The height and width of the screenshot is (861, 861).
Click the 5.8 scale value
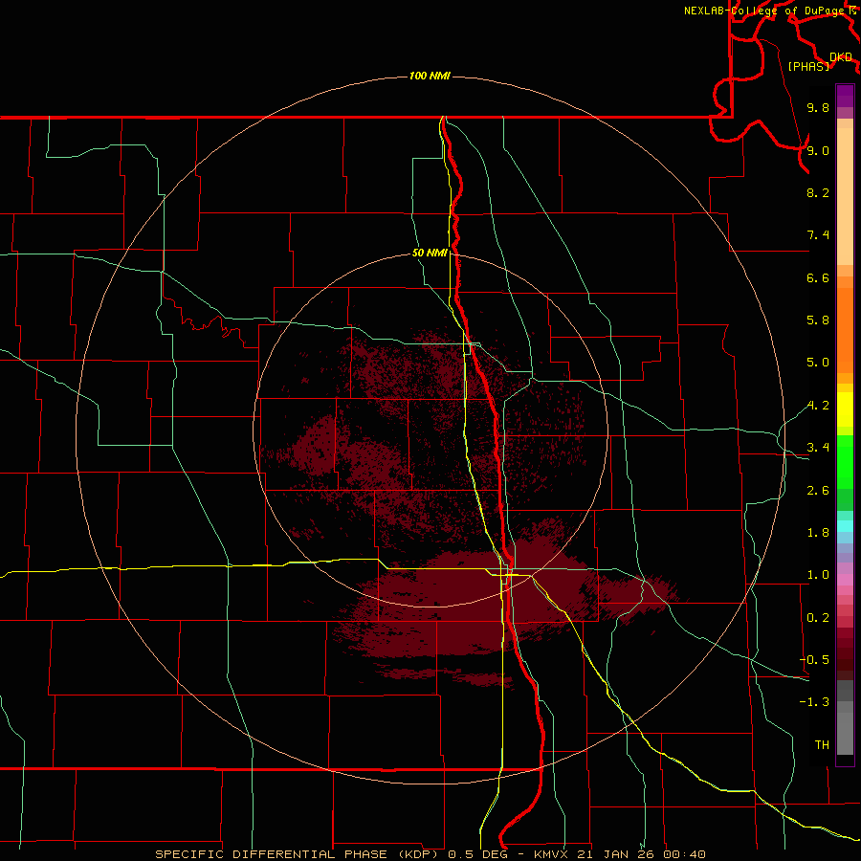click(818, 320)
